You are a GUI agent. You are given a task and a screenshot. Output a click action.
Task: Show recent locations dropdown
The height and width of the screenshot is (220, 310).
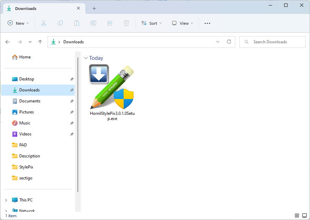pos(30,42)
